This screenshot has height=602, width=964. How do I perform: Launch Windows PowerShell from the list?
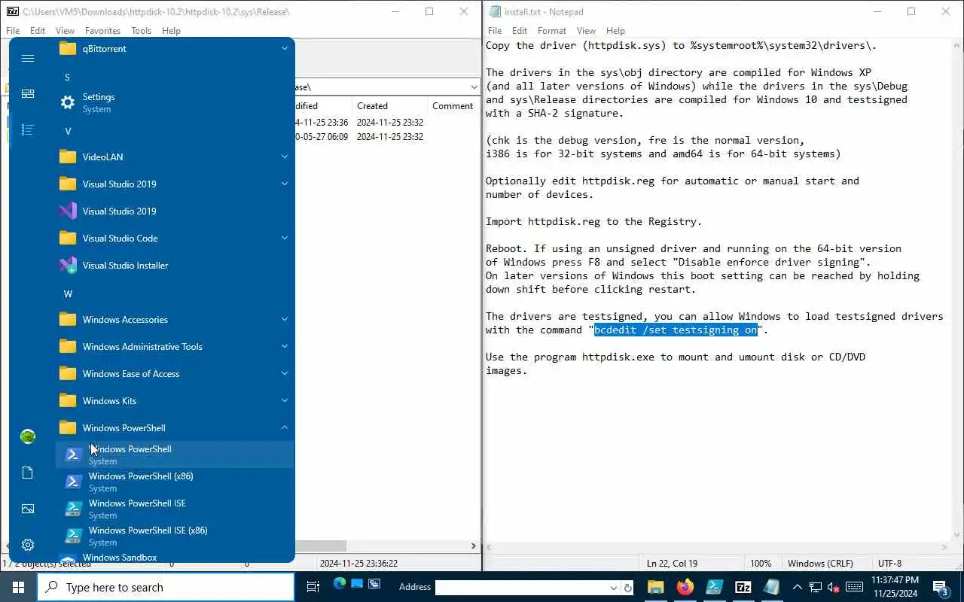point(175,455)
